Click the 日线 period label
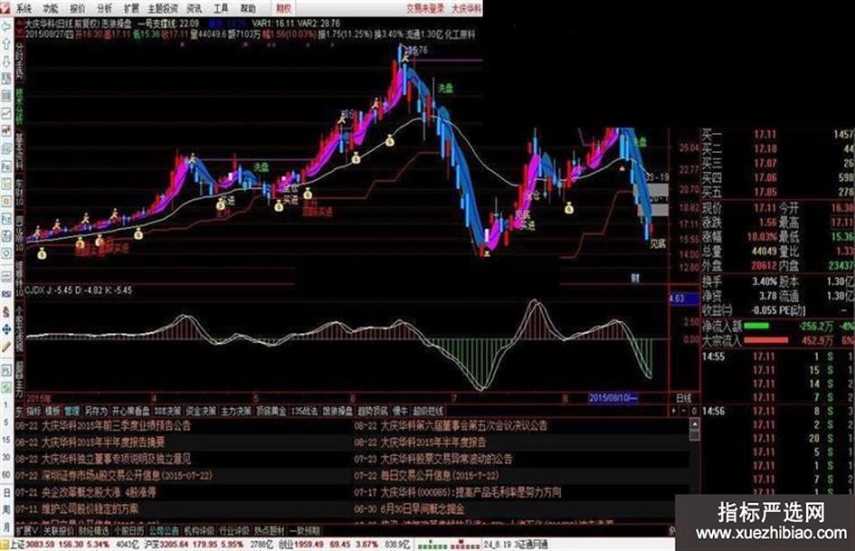855x551 pixels. (x=683, y=398)
